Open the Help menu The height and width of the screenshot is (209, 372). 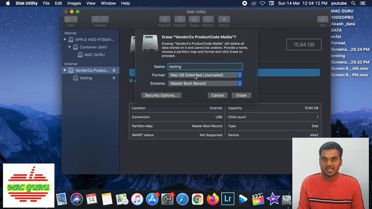[x=126, y=3]
